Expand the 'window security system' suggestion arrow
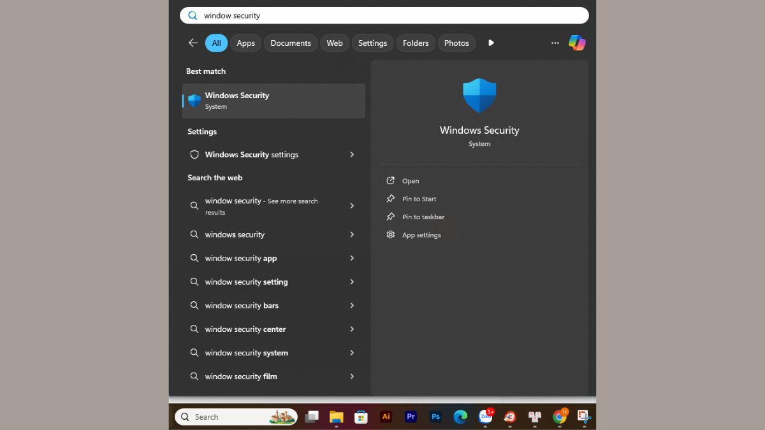Viewport: 765px width, 430px height. pos(352,352)
